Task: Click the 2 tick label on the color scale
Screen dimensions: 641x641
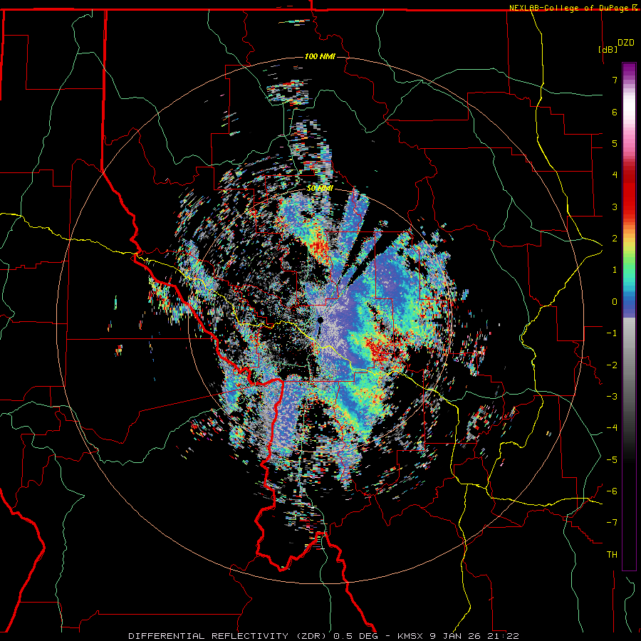Action: [615, 239]
